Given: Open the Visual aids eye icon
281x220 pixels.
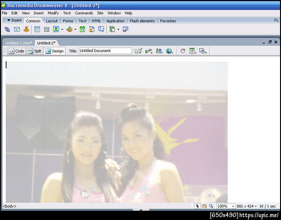Looking at the screenshot, I should point(203,51).
